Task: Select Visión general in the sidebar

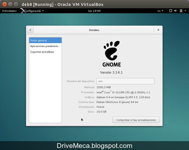Action: coord(45,40)
